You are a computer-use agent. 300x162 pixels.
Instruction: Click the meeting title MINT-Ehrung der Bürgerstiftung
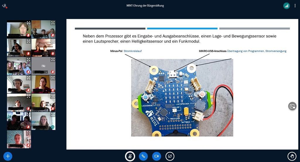point(145,6)
